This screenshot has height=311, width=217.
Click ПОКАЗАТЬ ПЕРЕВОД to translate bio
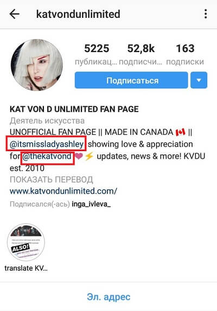(51, 179)
